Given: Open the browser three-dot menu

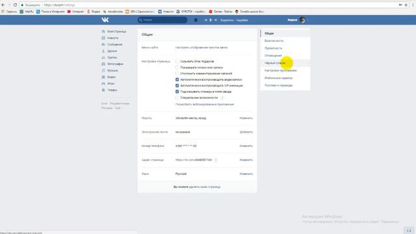Looking at the screenshot, I should pyautogui.click(x=413, y=5).
